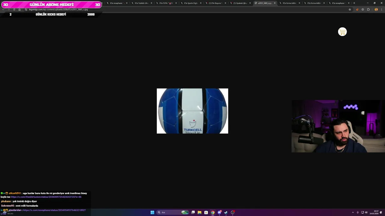The height and width of the screenshot is (216, 385).
Task: Go to the browser home page icon
Action: (20, 10)
